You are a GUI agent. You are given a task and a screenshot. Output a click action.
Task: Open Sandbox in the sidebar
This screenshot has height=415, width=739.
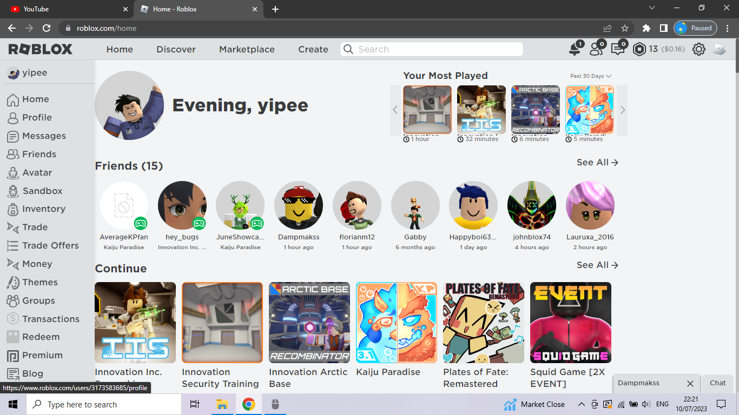click(x=42, y=191)
